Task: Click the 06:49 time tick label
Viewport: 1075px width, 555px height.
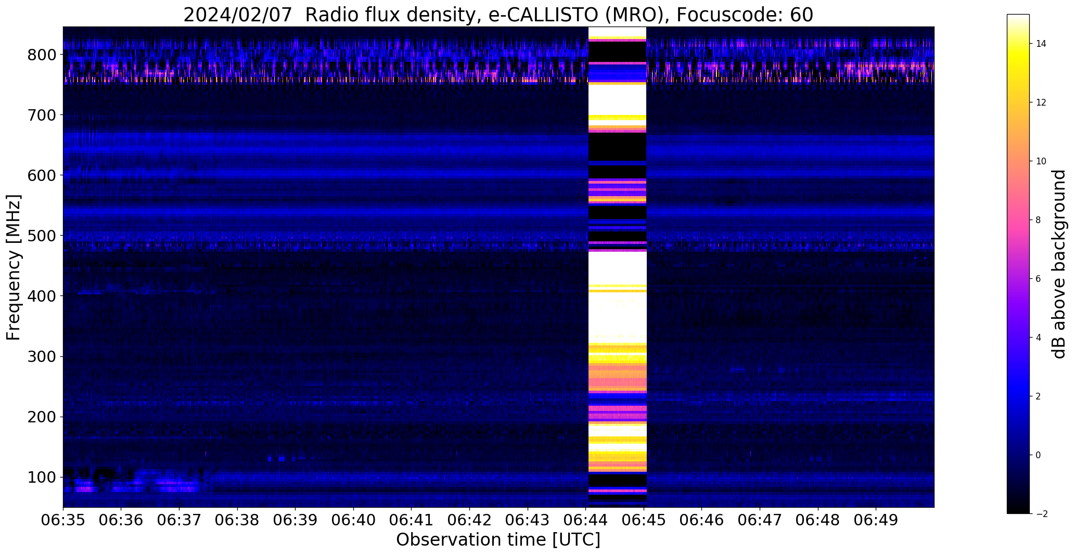Action: point(876,521)
